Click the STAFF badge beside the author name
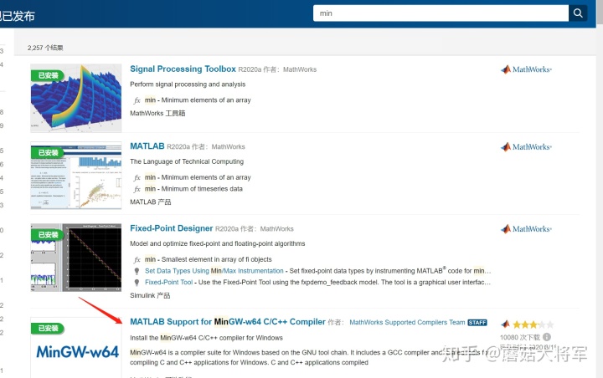The height and width of the screenshot is (378, 603). click(x=477, y=322)
